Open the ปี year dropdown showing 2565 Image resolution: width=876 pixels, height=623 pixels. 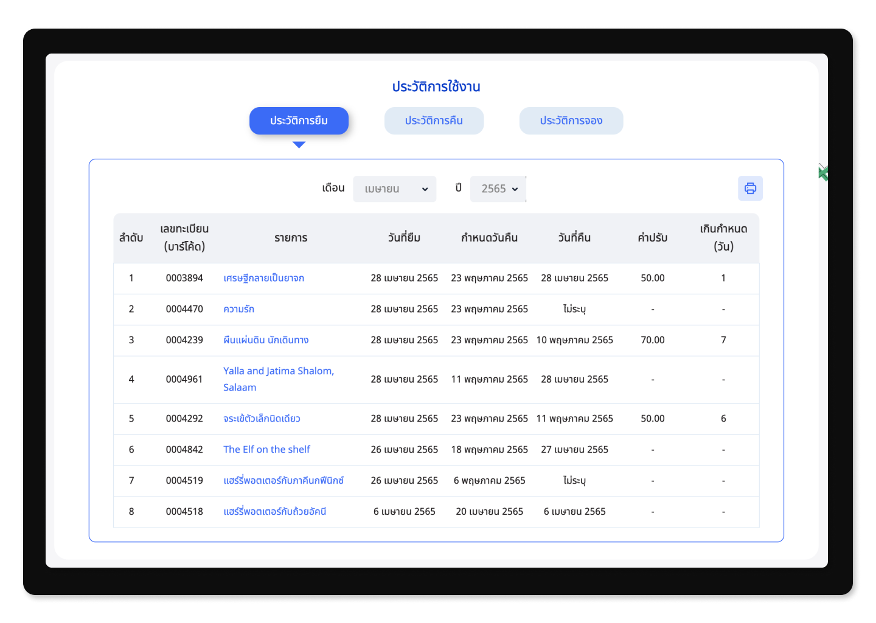point(498,189)
